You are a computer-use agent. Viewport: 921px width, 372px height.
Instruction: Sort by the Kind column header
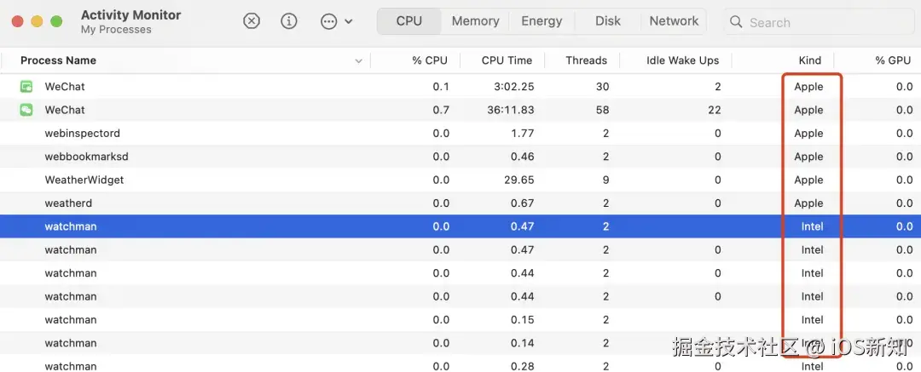pyautogui.click(x=809, y=60)
